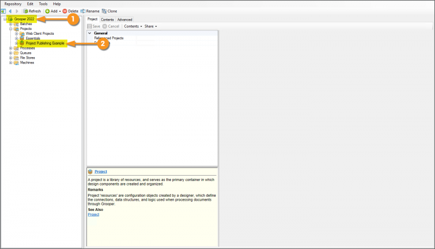Click the green Add plus icon
Image resolution: width=435 pixels, height=249 pixels.
point(47,11)
